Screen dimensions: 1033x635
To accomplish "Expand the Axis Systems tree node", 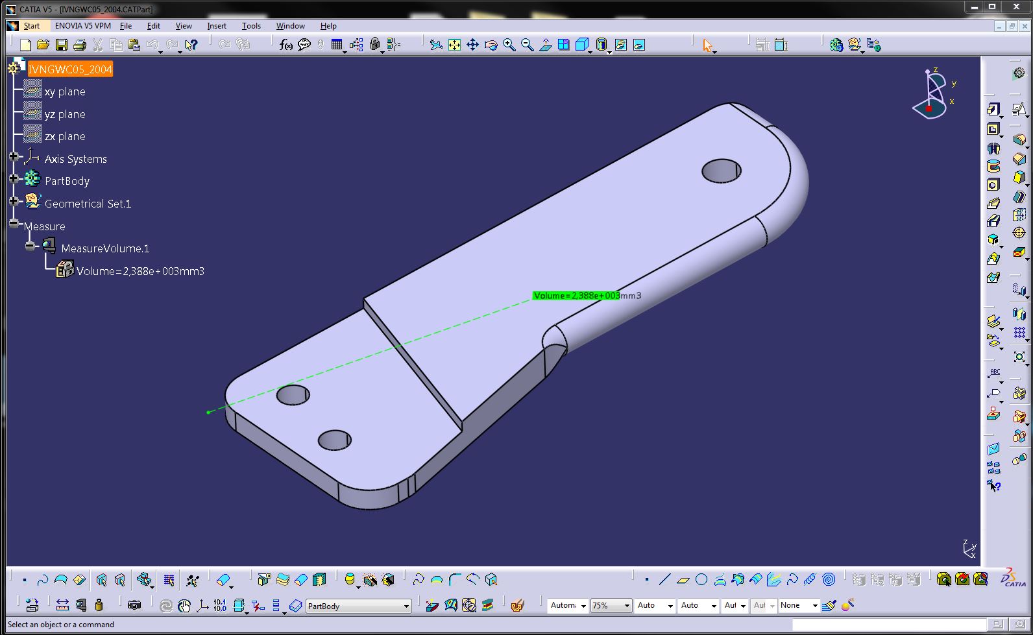I will tap(14, 157).
